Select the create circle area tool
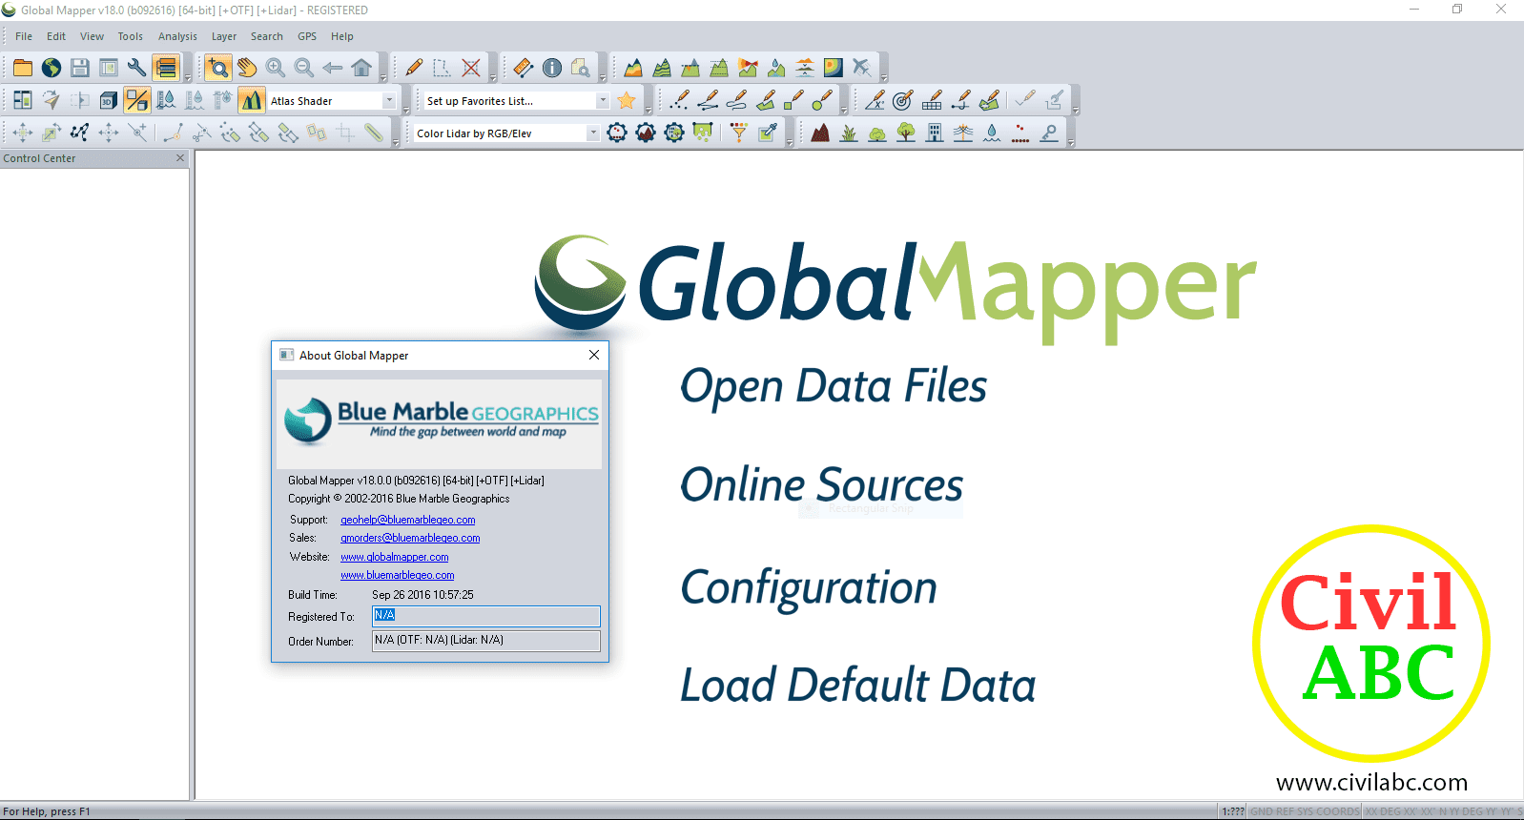The image size is (1524, 820). point(823,100)
